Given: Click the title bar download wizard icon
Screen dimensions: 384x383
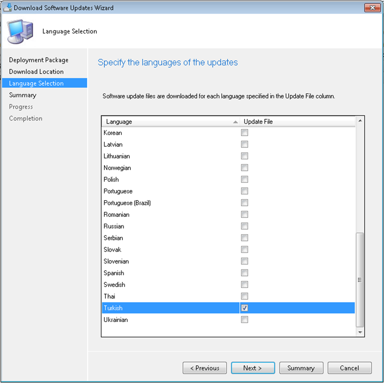Looking at the screenshot, I should click(x=8, y=8).
